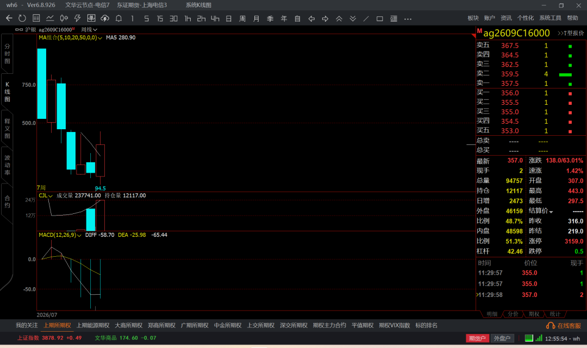
Task: Switch to the candlestick K-line icon
Action: click(64, 18)
